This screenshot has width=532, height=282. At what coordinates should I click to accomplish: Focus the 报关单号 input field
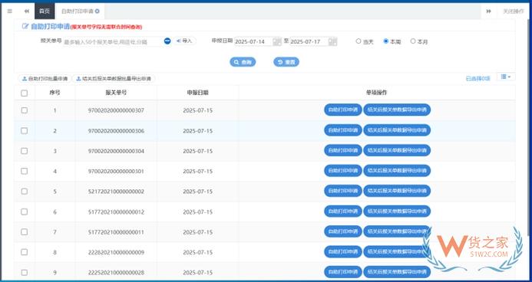(x=114, y=41)
